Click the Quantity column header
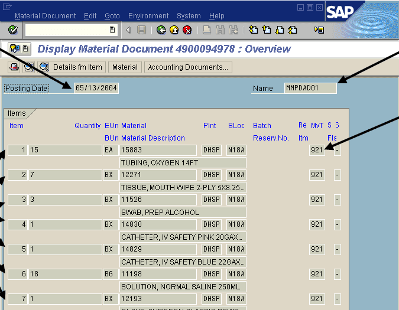399x310 pixels. tap(87, 126)
